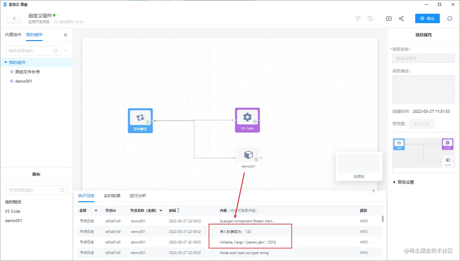
Task: Click the run preview play icon
Action: 389,19
